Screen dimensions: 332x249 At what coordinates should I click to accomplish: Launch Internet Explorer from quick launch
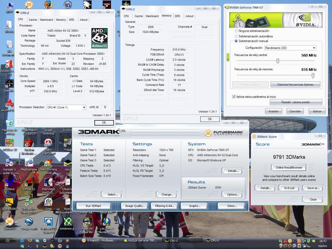tap(22, 241)
